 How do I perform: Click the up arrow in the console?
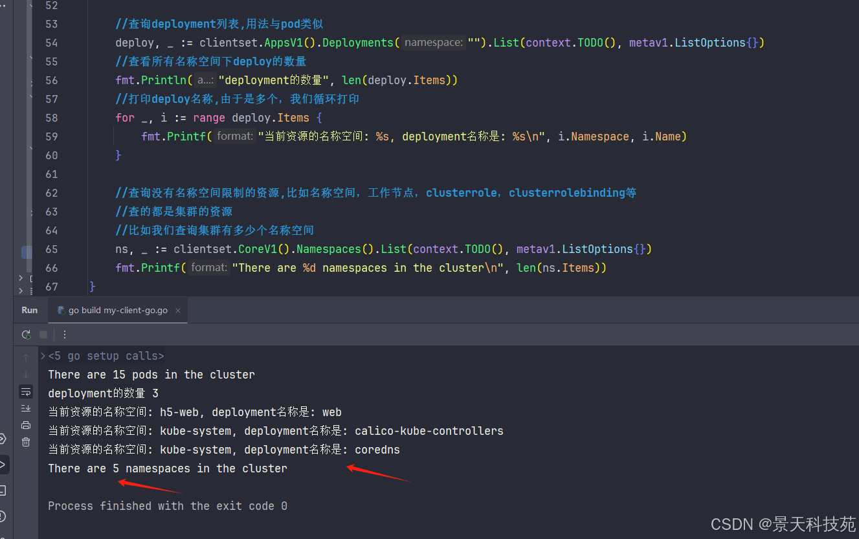(x=26, y=357)
